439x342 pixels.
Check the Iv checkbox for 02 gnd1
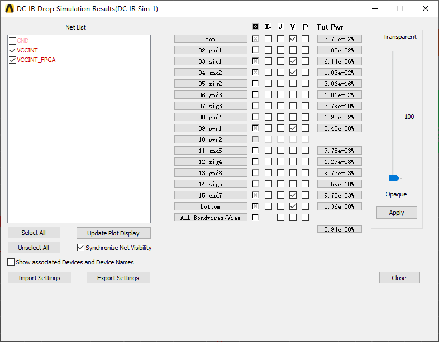point(268,50)
